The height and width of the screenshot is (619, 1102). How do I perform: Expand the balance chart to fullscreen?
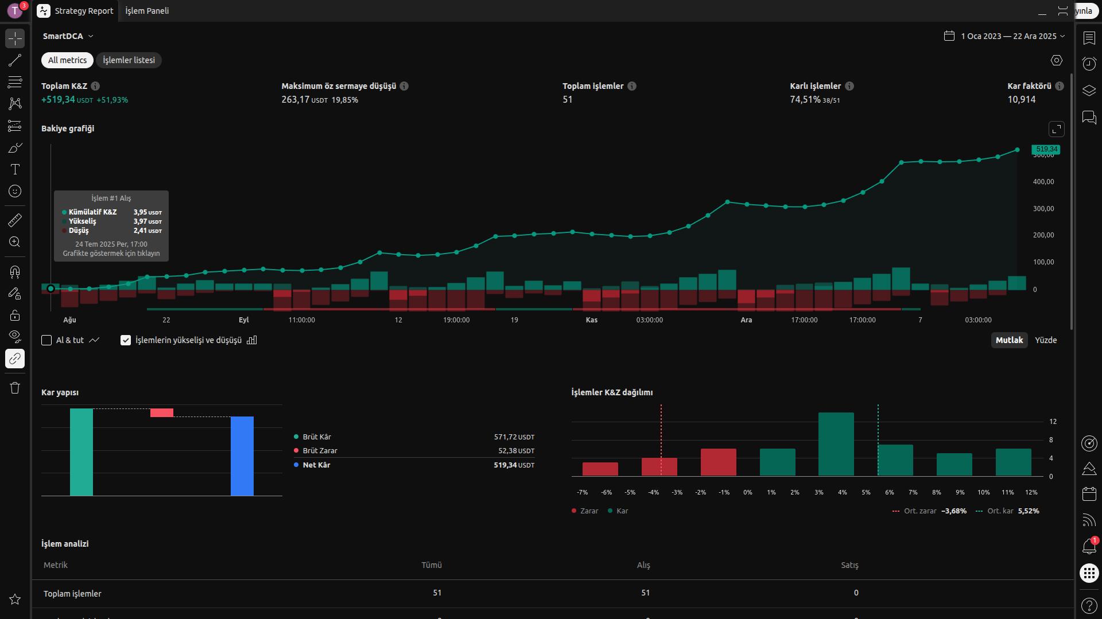tap(1056, 129)
